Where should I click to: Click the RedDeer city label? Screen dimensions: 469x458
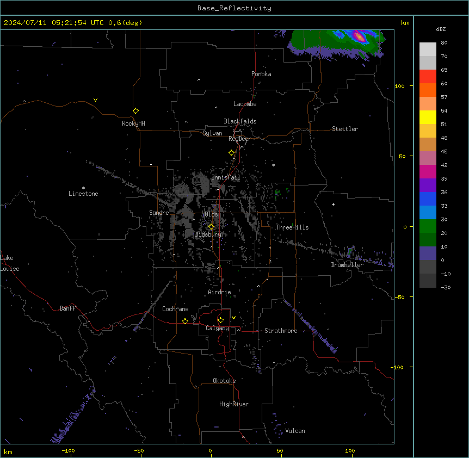click(239, 139)
